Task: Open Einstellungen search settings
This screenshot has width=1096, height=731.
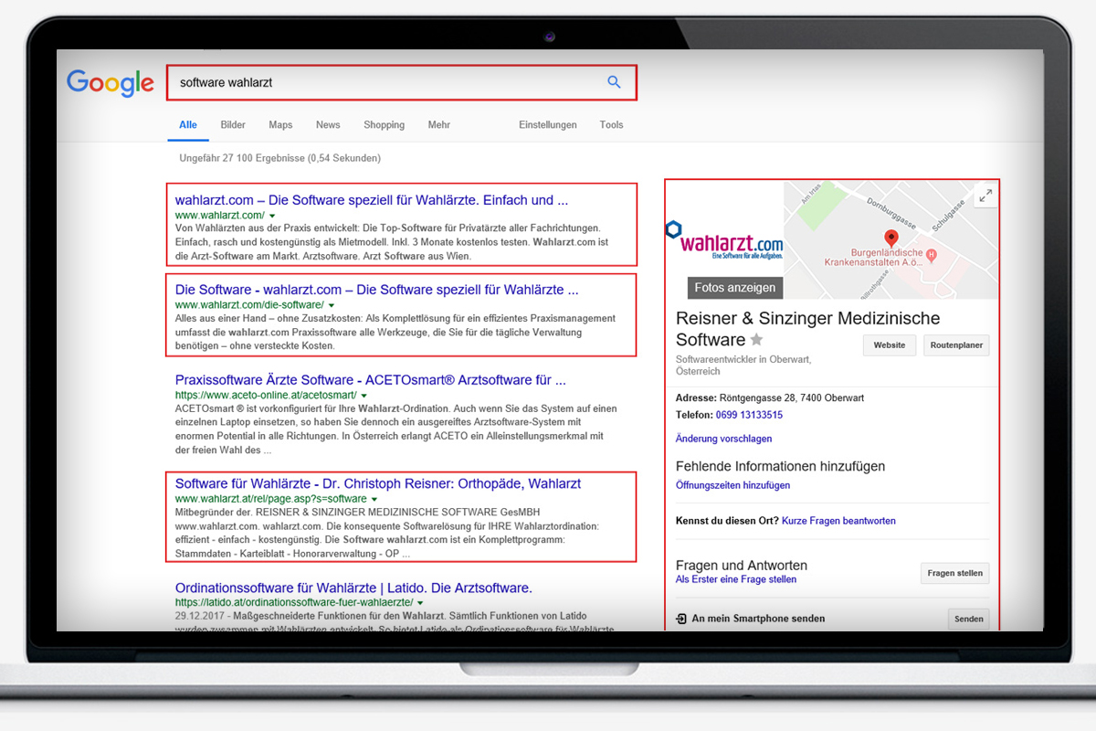Action: [x=548, y=125]
